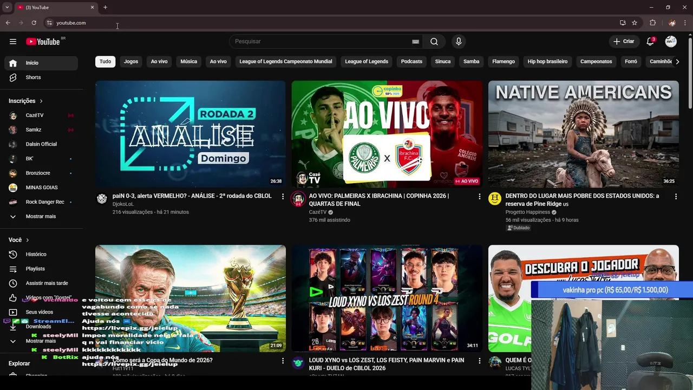The image size is (693, 390).
Task: Open more options for Pine Ridge video
Action: 676,197
